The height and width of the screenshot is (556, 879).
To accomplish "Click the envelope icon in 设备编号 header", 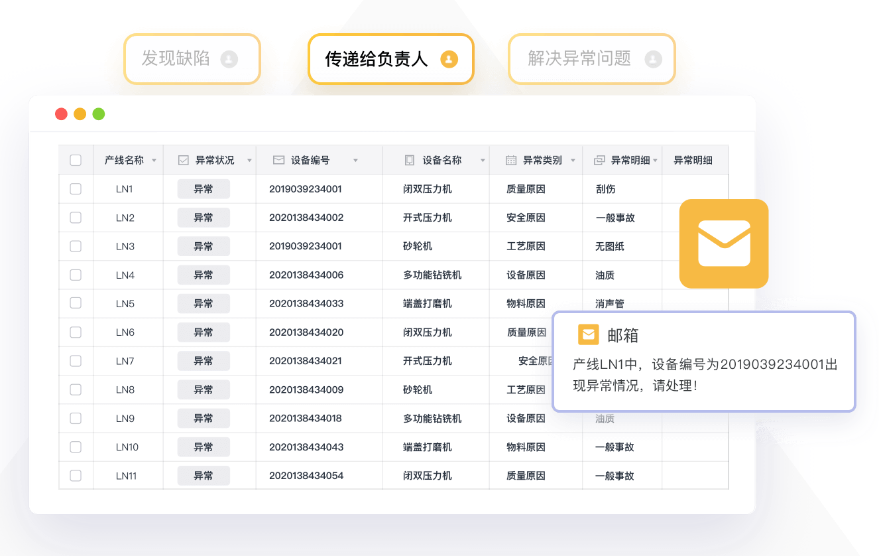I will (x=278, y=161).
